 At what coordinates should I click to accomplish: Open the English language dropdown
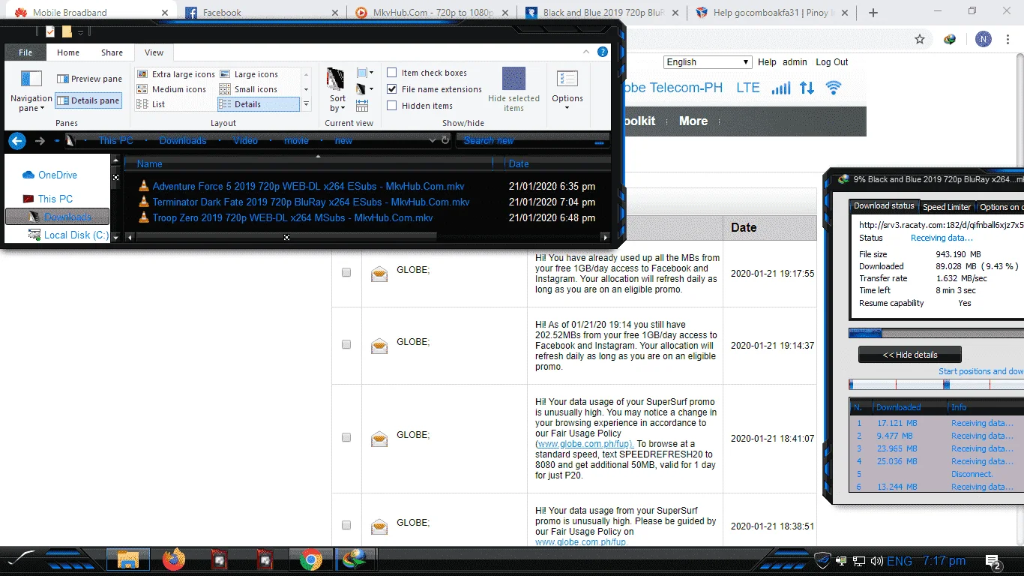tap(708, 62)
